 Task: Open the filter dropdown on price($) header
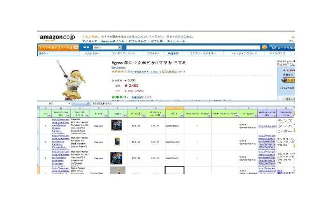click(144, 116)
